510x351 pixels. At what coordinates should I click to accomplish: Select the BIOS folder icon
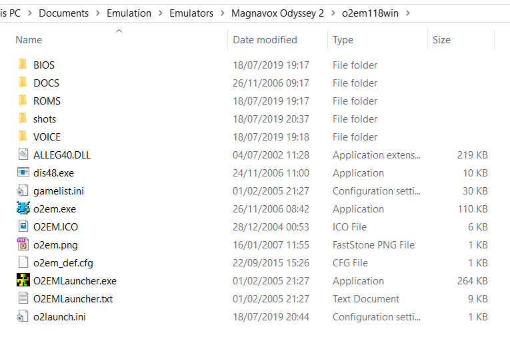[23, 65]
